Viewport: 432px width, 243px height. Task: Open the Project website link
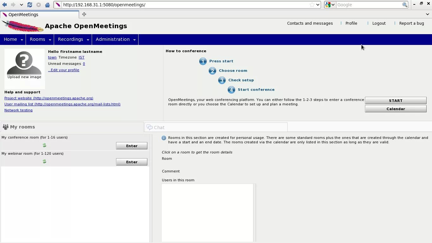tap(49, 98)
